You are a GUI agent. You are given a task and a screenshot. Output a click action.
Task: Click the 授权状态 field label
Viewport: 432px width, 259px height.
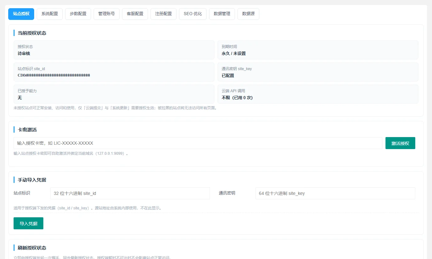click(25, 47)
